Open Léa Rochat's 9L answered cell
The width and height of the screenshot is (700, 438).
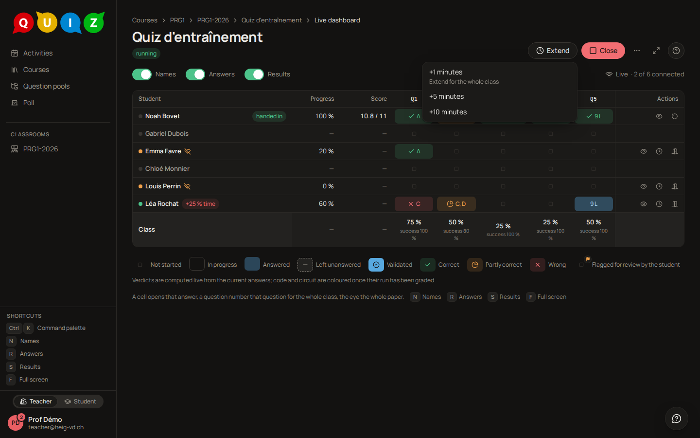[594, 204]
